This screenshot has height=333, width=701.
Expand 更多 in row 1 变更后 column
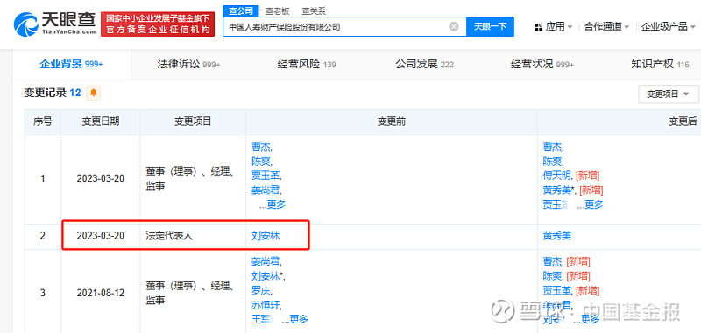tap(594, 205)
